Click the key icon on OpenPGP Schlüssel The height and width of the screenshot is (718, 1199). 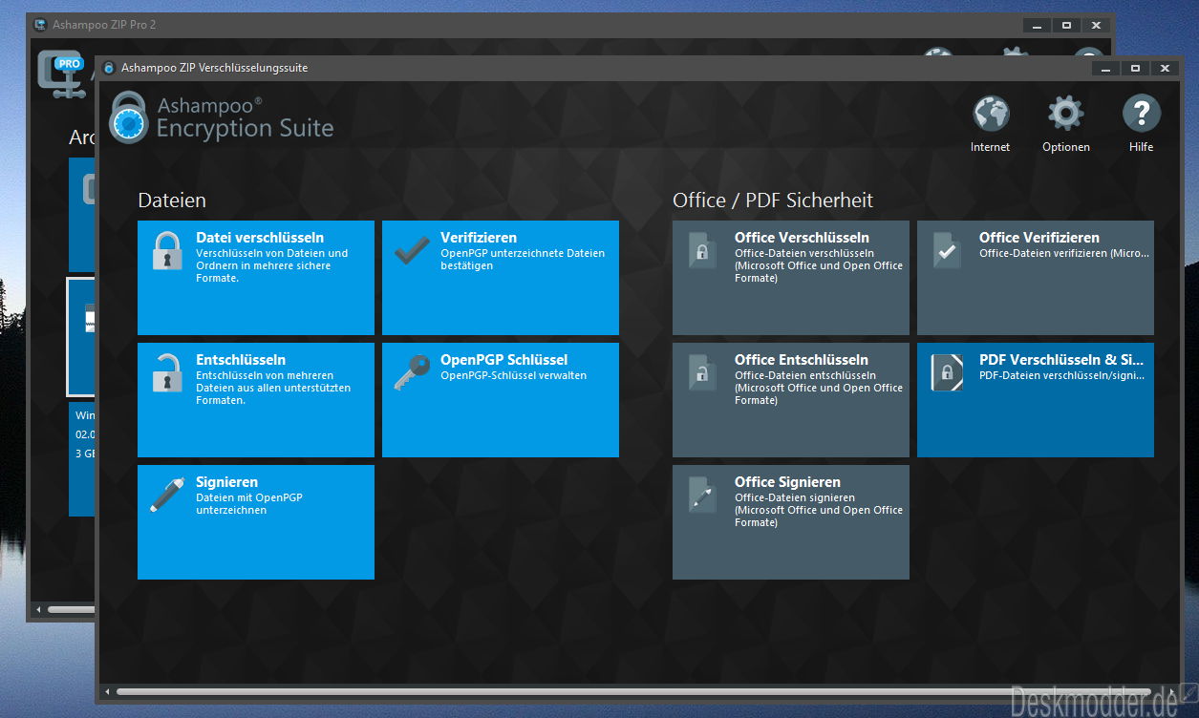412,372
